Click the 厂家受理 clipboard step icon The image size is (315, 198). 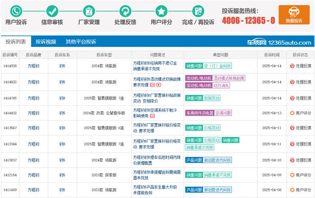[89, 11]
